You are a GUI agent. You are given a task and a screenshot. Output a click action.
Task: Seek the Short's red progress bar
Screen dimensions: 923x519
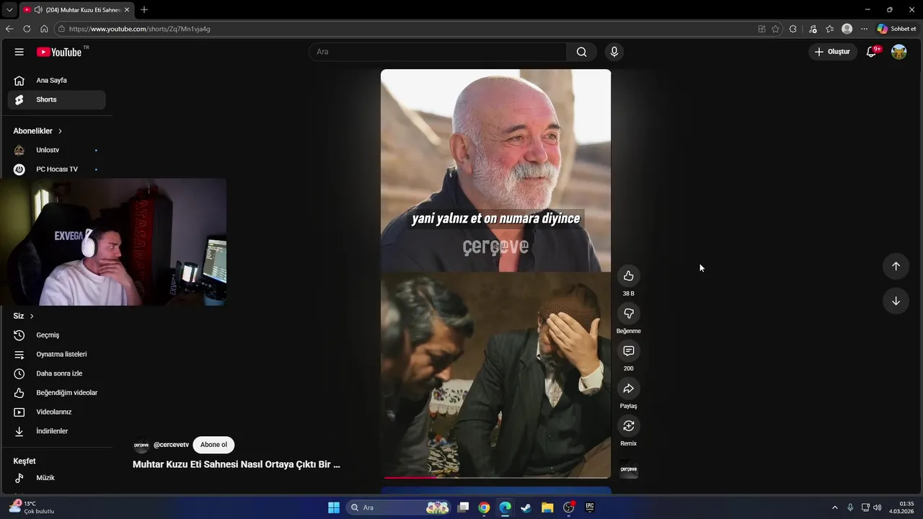[x=496, y=477]
